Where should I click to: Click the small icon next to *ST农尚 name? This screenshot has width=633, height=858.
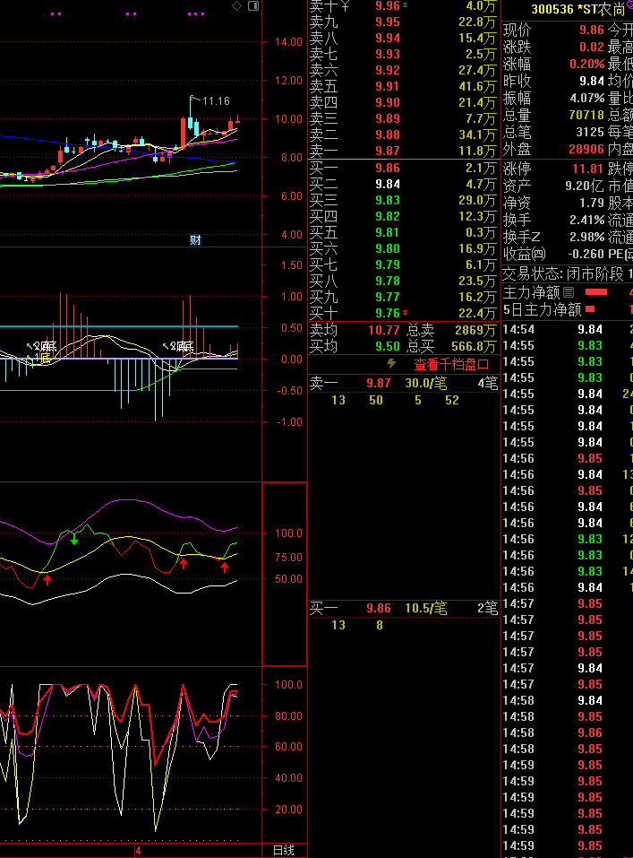click(629, 7)
